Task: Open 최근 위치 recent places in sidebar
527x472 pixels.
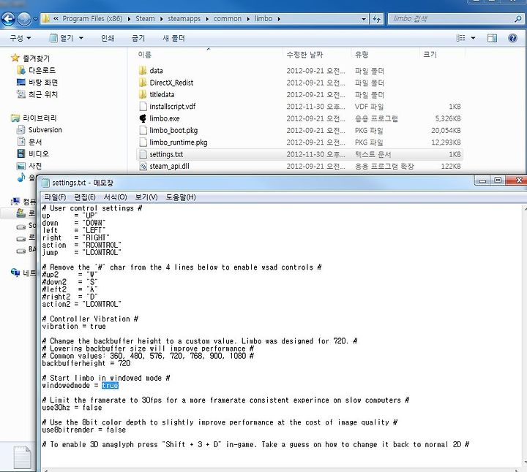Action: point(37,94)
